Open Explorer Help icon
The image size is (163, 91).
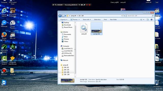[x=152, y=19]
